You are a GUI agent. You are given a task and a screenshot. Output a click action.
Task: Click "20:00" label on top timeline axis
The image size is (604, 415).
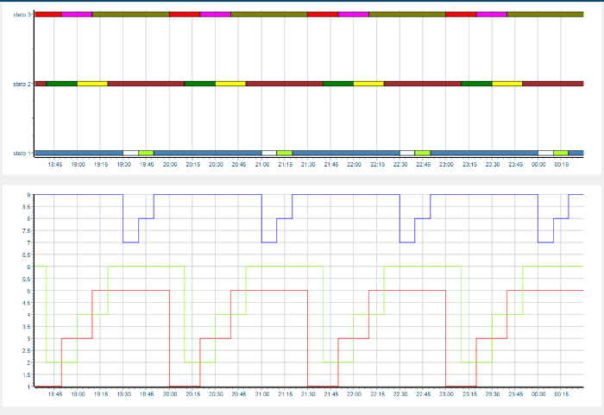click(170, 162)
